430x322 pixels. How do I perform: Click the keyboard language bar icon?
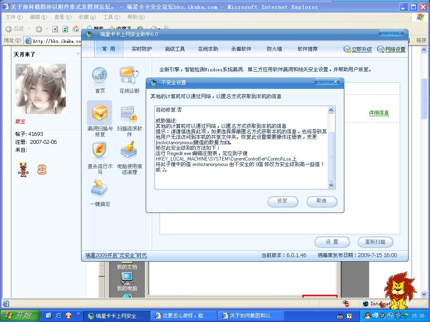tap(340, 317)
